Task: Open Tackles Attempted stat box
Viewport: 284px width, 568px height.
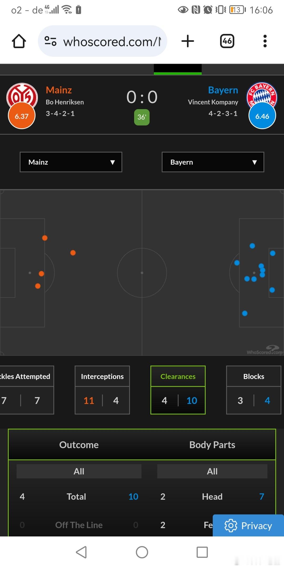Action: [x=27, y=390]
